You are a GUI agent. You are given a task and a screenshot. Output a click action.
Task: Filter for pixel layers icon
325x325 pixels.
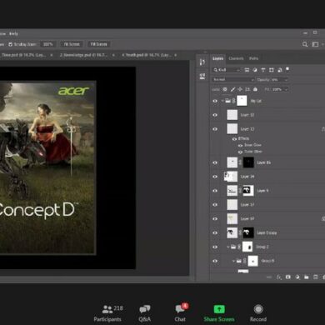point(247,70)
